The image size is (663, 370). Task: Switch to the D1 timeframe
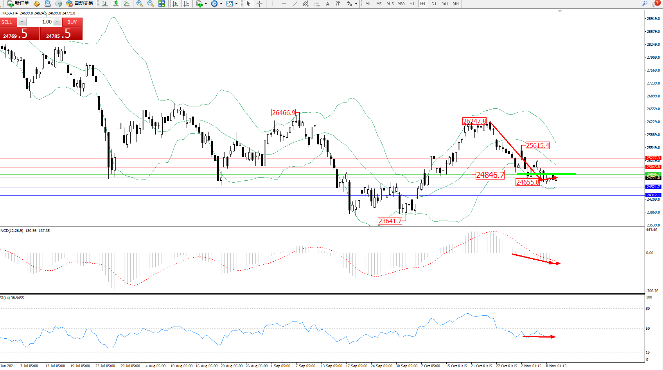tap(434, 4)
